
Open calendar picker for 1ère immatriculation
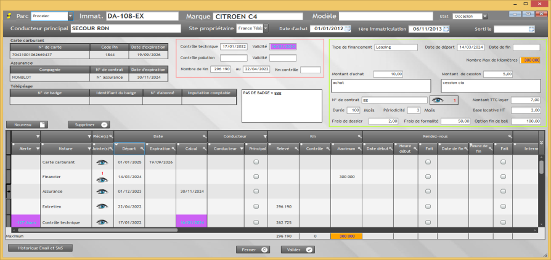coord(446,28)
